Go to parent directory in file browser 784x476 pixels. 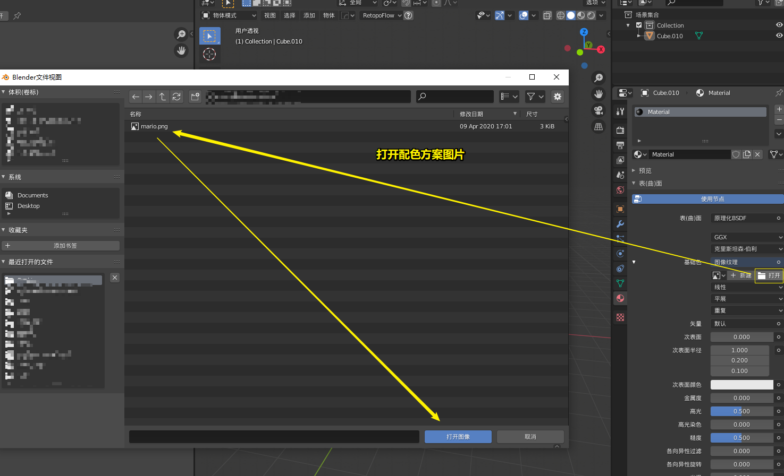163,97
